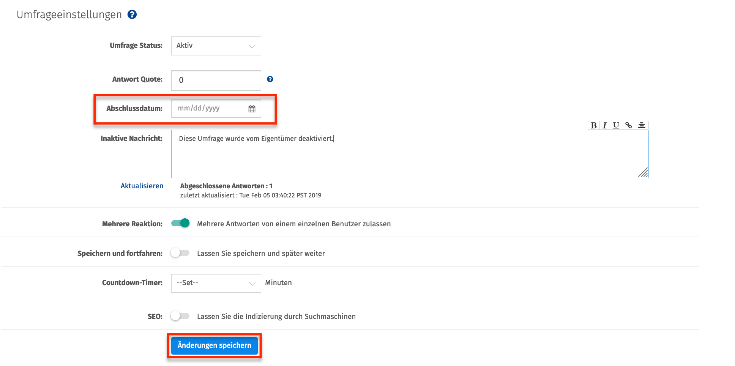Center-align text in inactive message editor
735x366 pixels.
642,125
